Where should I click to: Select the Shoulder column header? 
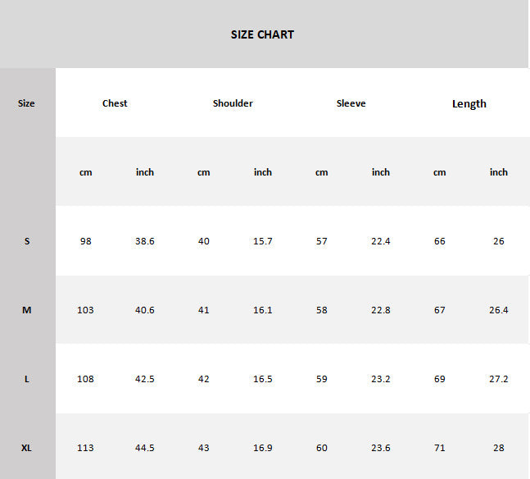pos(233,103)
